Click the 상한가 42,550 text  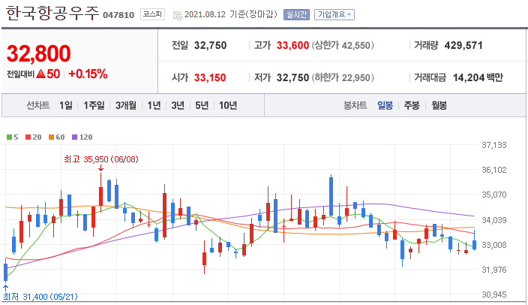pos(343,45)
